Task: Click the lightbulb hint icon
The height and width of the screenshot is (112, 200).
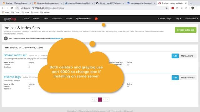Action: (x=6, y=38)
